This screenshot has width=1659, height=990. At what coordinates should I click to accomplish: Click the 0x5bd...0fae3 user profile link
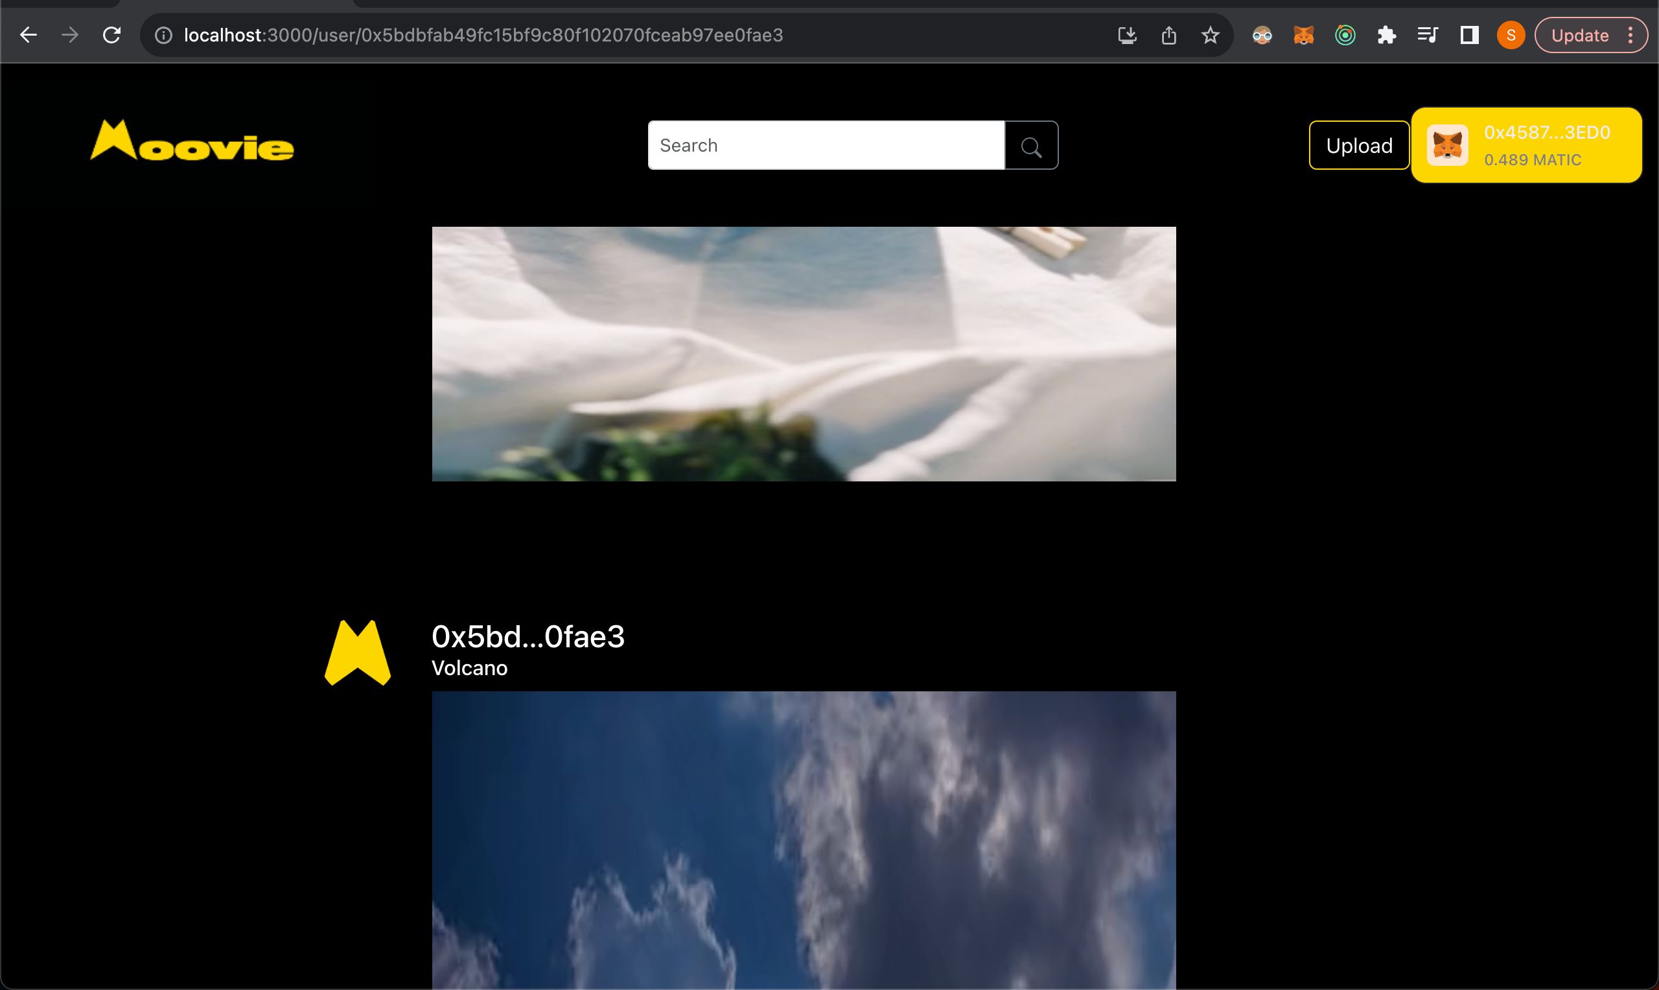(529, 636)
